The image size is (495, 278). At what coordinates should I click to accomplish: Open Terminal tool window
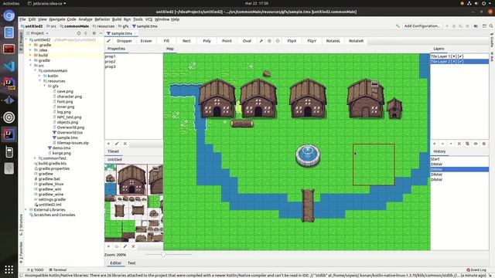(x=58, y=270)
